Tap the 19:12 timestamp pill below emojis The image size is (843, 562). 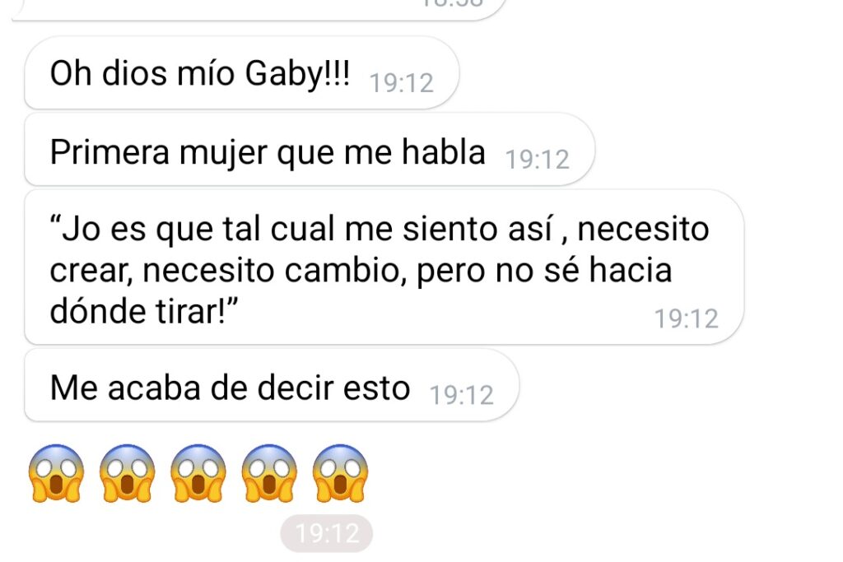(326, 533)
